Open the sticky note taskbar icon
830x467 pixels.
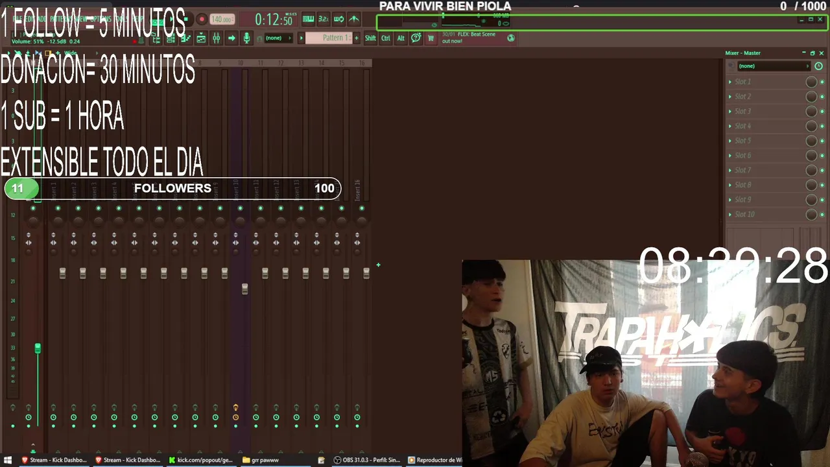point(322,460)
